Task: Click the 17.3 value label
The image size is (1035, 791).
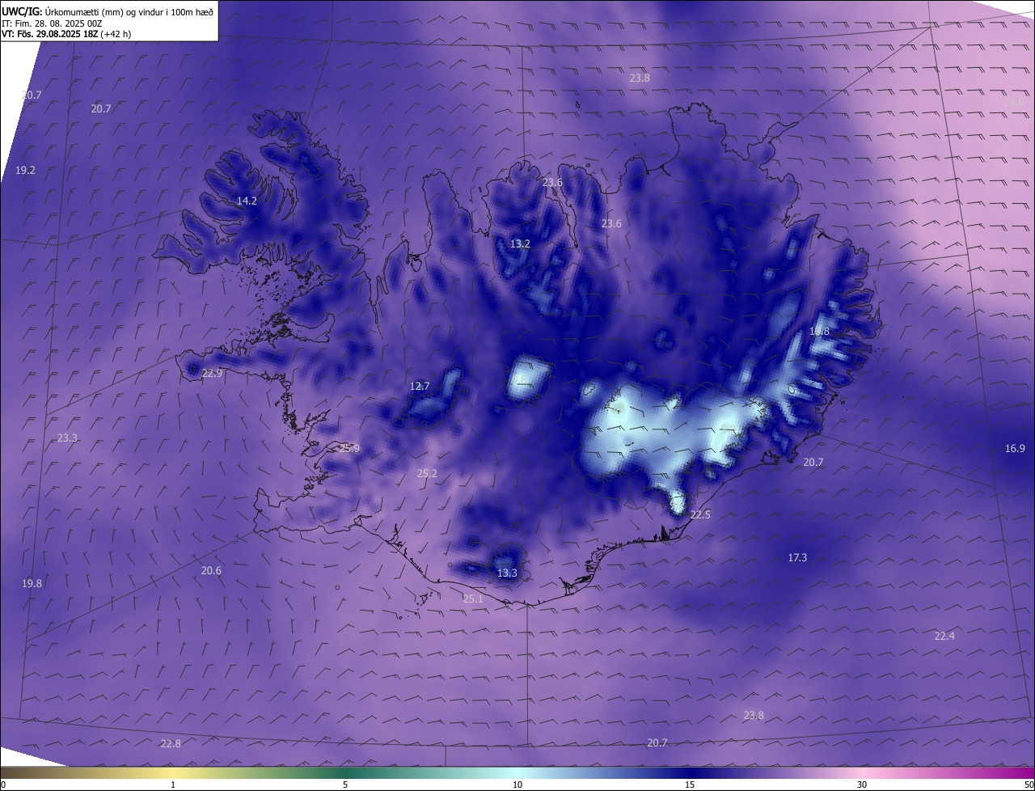Action: [797, 558]
